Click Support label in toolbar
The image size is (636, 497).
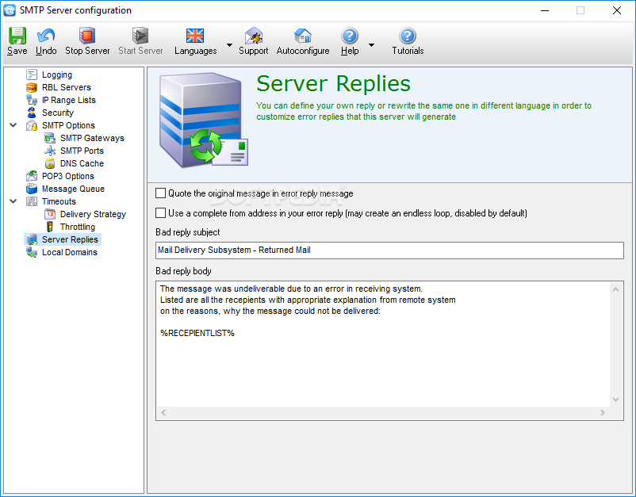(254, 51)
